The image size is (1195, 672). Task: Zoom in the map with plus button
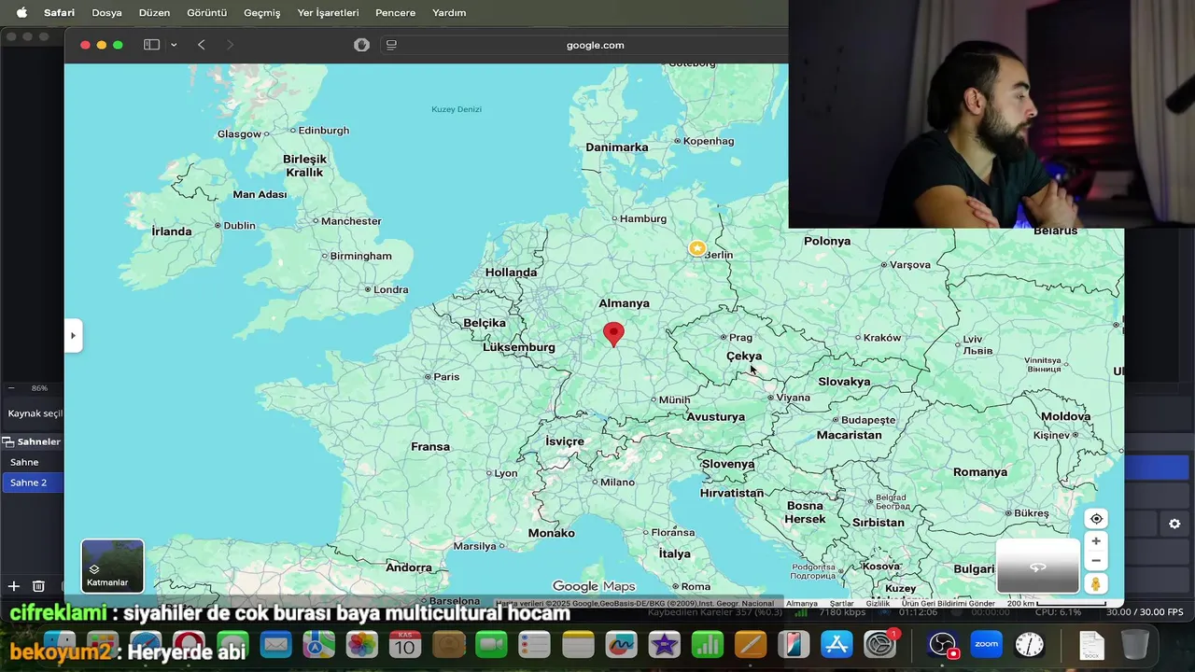coord(1096,541)
